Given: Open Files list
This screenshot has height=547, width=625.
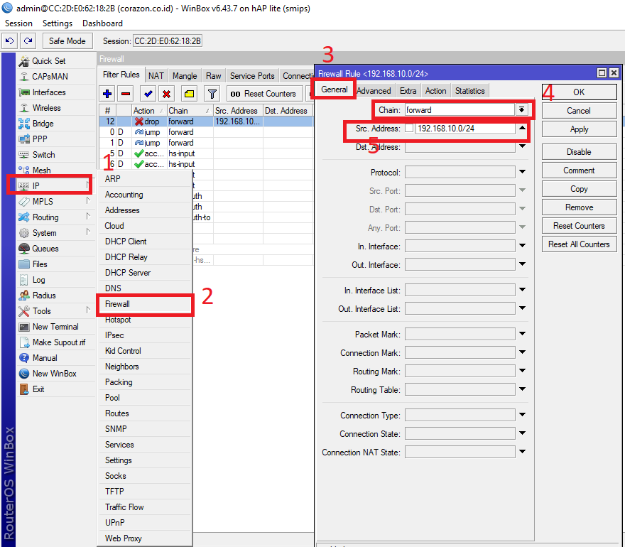Looking at the screenshot, I should coord(40,264).
